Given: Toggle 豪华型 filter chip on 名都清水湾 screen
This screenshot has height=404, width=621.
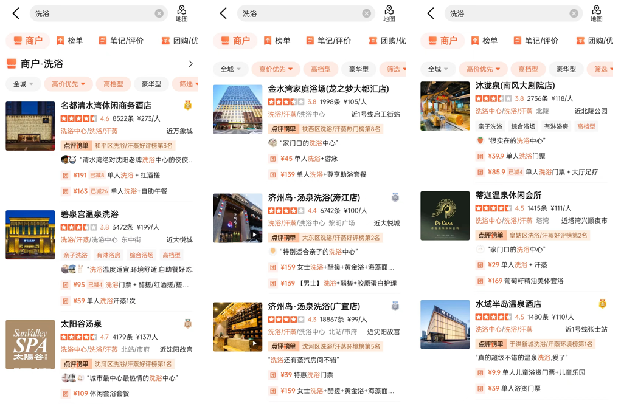Looking at the screenshot, I should (151, 84).
